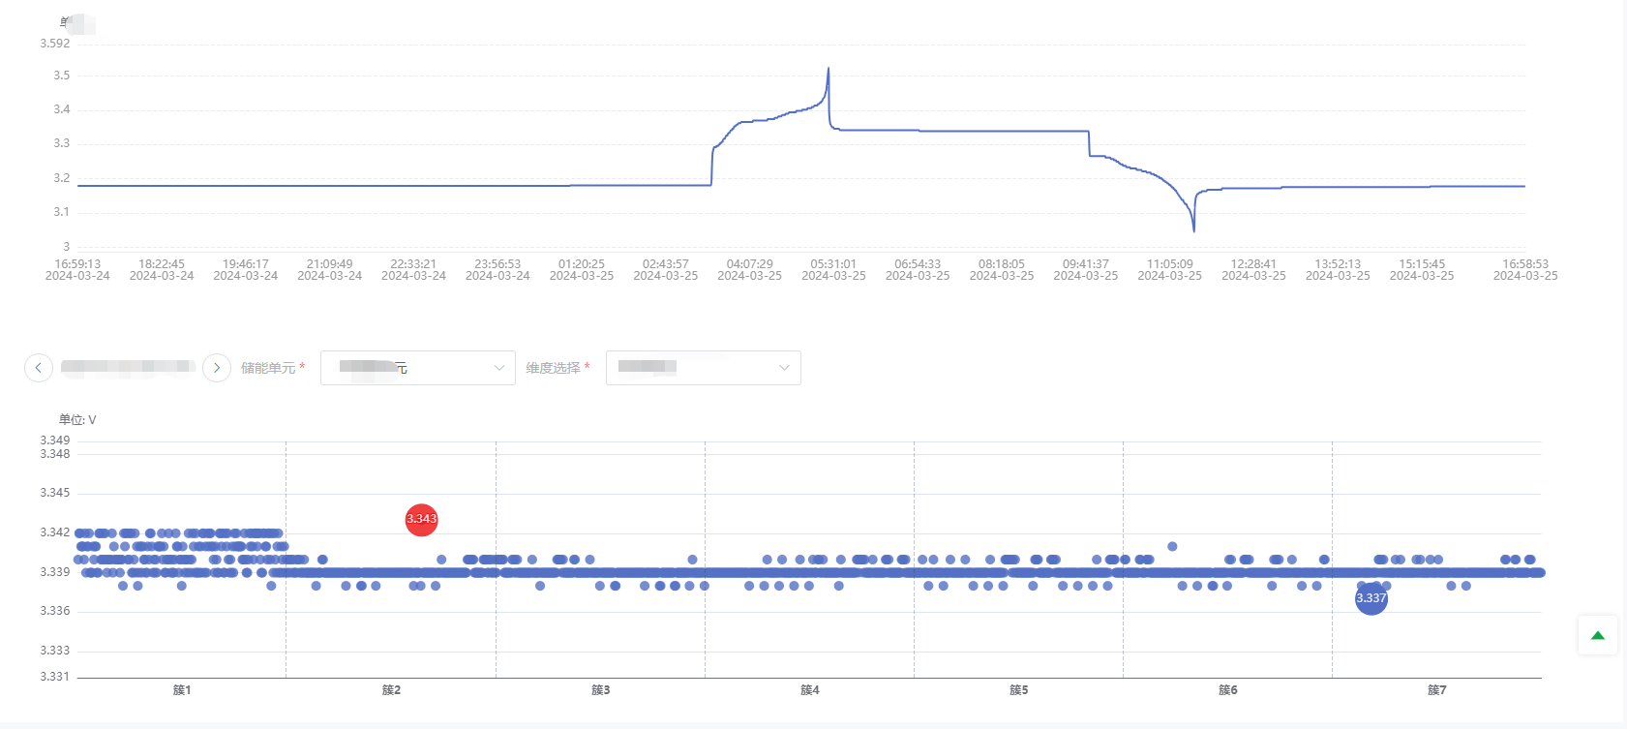Expand the 维度选择 dropdown
The width and height of the screenshot is (1627, 729).
703,368
